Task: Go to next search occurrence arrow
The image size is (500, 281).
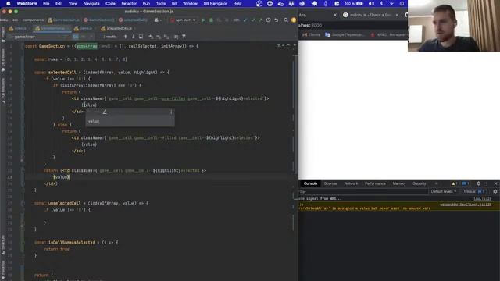Action: 134,37
